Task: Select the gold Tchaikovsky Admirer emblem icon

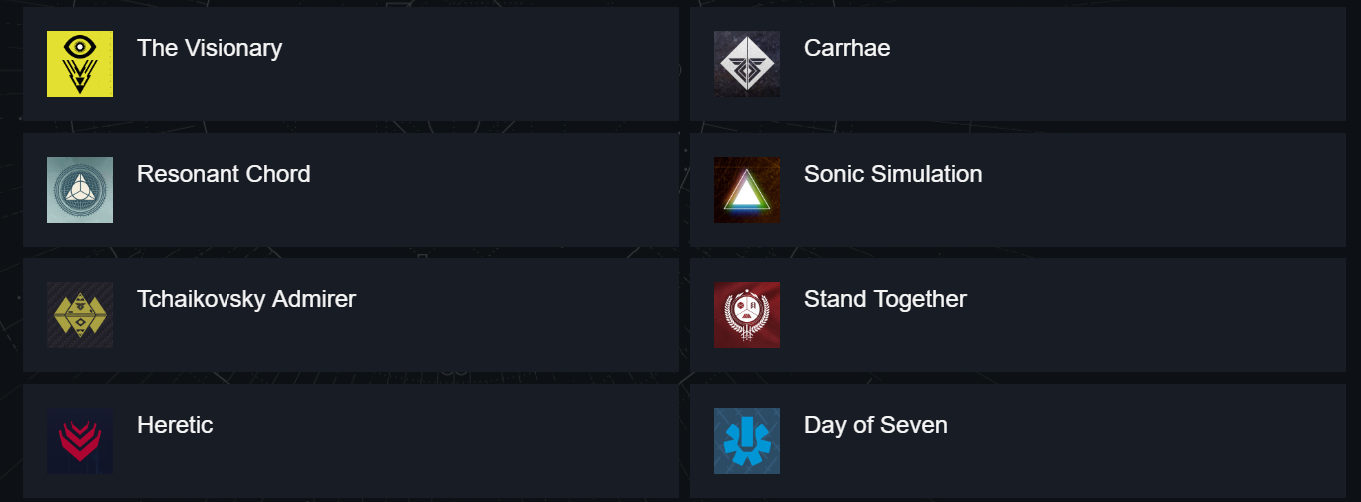Action: click(x=80, y=315)
